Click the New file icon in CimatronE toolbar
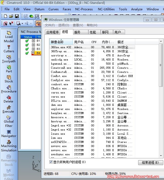 click(x=5, y=16)
